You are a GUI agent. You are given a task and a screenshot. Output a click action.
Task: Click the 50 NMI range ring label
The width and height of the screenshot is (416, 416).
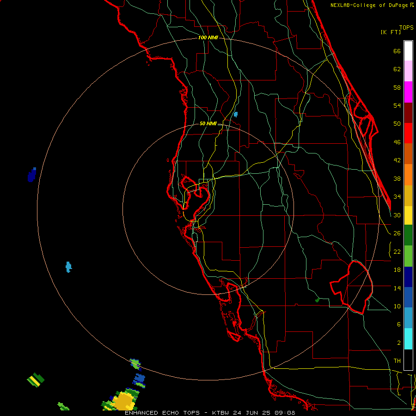coord(208,123)
